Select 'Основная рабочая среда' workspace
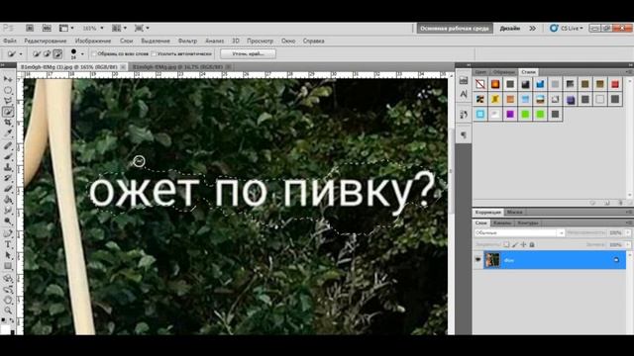The image size is (634, 356). pos(455,29)
